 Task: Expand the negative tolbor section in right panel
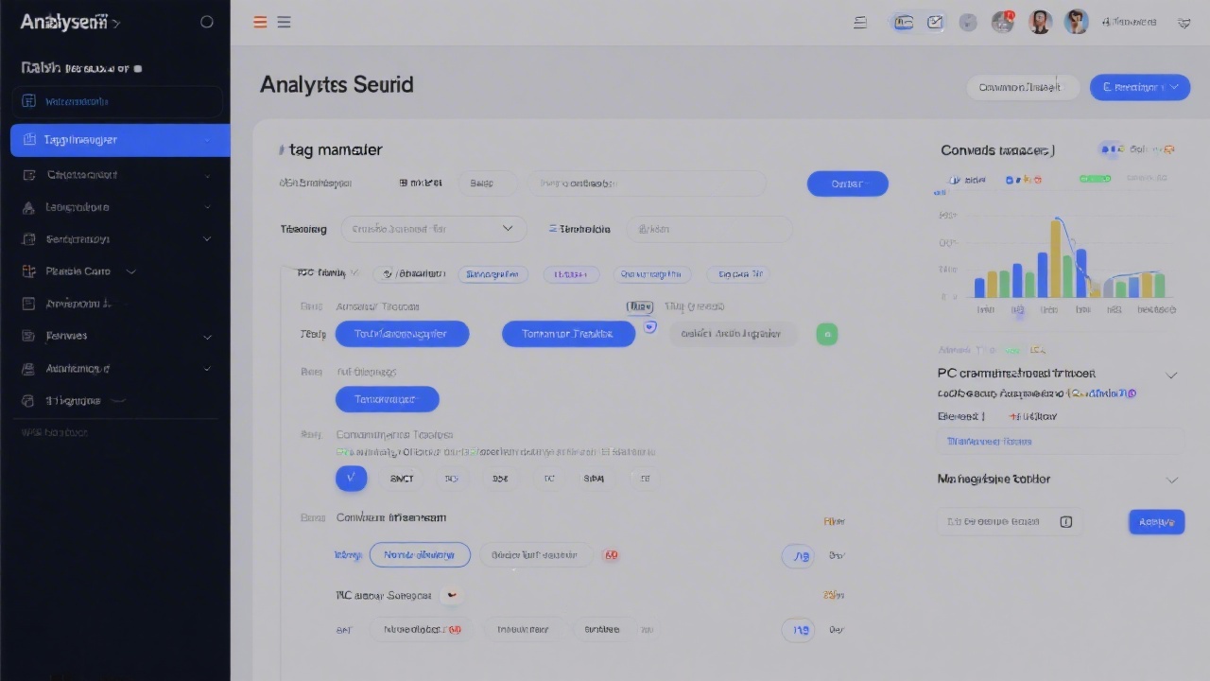tap(1172, 480)
